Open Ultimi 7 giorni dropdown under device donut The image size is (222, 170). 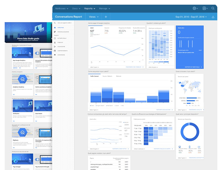[x=182, y=158]
